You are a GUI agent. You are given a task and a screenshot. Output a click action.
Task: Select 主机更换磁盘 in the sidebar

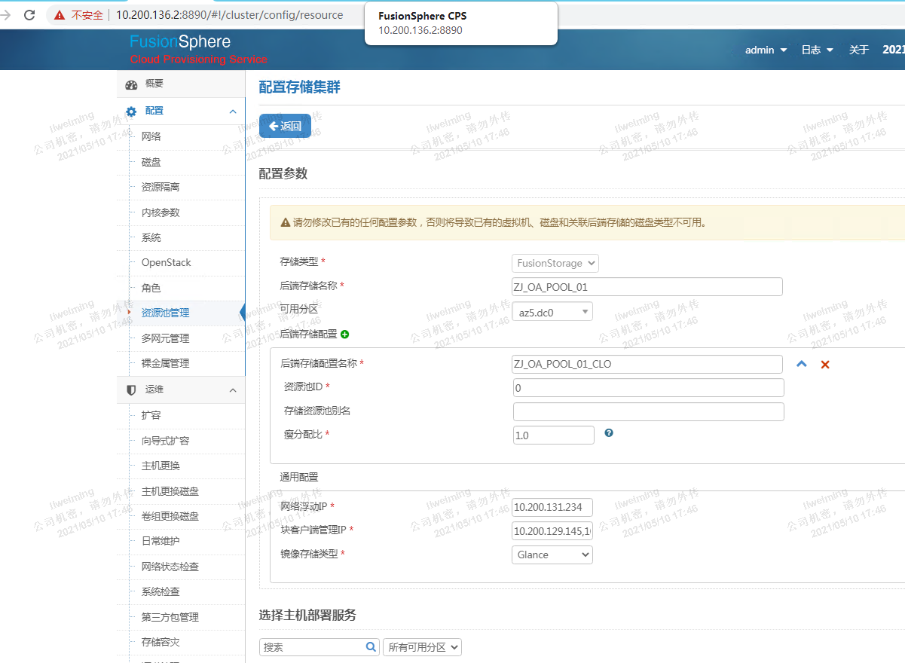[x=170, y=491]
